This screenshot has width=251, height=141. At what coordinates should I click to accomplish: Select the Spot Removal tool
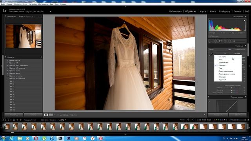coord(215,41)
